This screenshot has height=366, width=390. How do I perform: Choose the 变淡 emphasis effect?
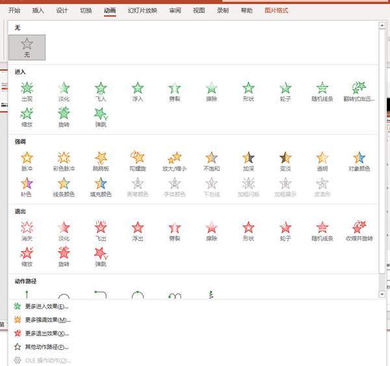[x=285, y=161]
